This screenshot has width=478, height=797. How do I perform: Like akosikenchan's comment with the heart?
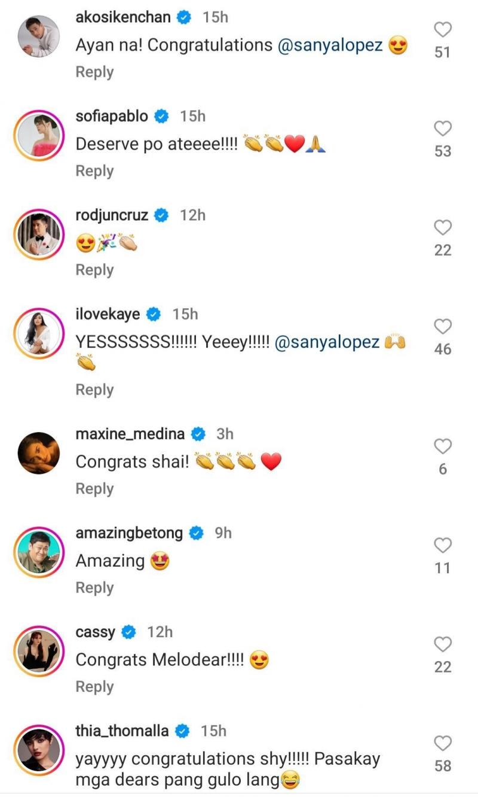443,29
